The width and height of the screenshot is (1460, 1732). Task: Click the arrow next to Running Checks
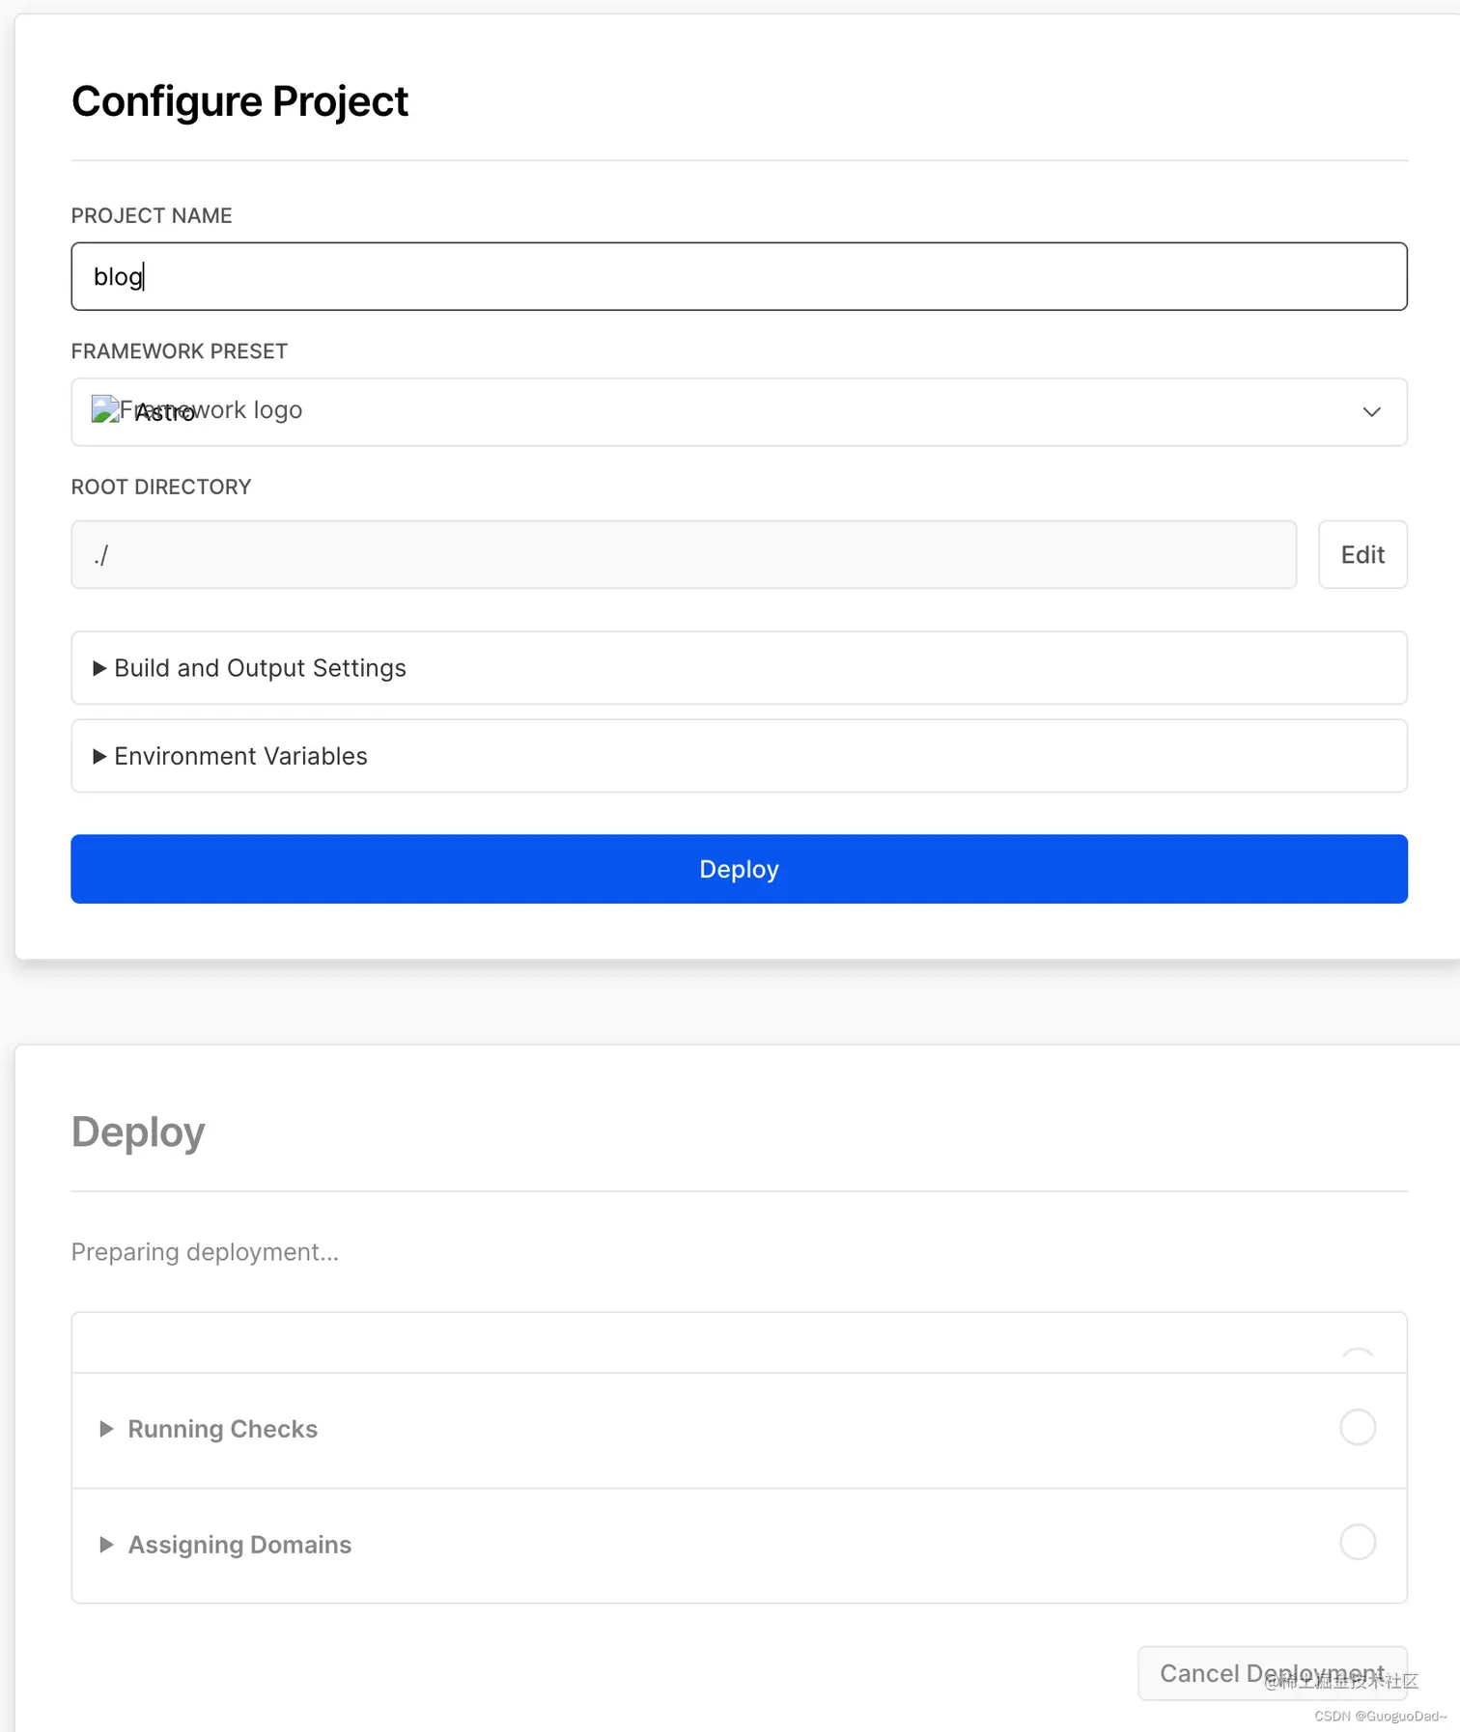pyautogui.click(x=107, y=1429)
